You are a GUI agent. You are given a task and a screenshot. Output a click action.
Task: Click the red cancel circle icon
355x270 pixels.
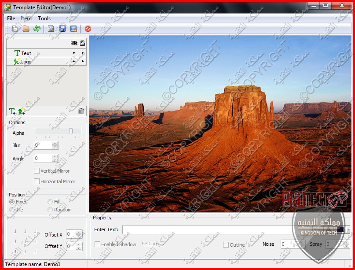pyautogui.click(x=88, y=29)
